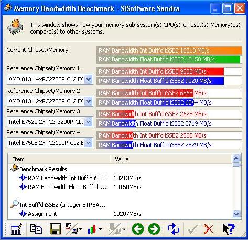Click the orange Int Buff'd 10213 MB/s bar
Viewport: 248px width, 240px height.
[x=169, y=50]
